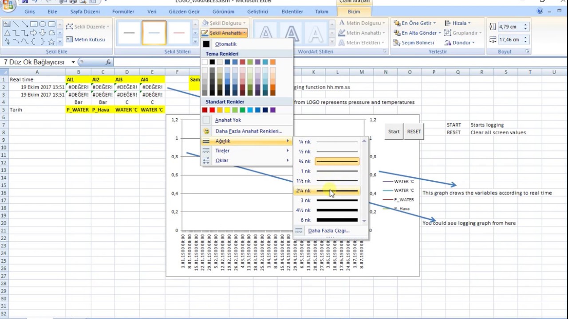The width and height of the screenshot is (568, 319).
Task: Expand the shape styles gallery more arrow
Action: click(x=195, y=41)
